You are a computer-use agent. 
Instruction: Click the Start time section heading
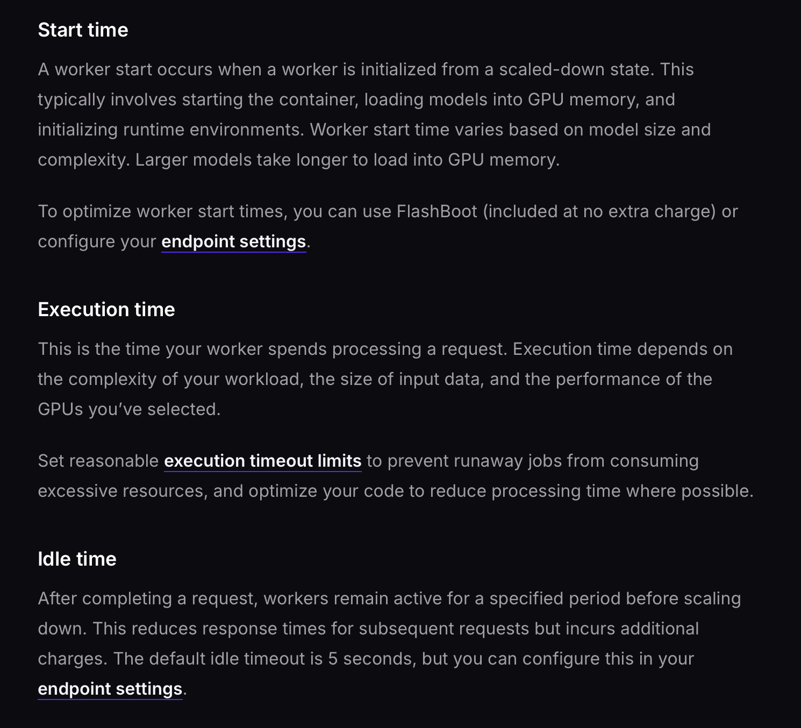[83, 30]
